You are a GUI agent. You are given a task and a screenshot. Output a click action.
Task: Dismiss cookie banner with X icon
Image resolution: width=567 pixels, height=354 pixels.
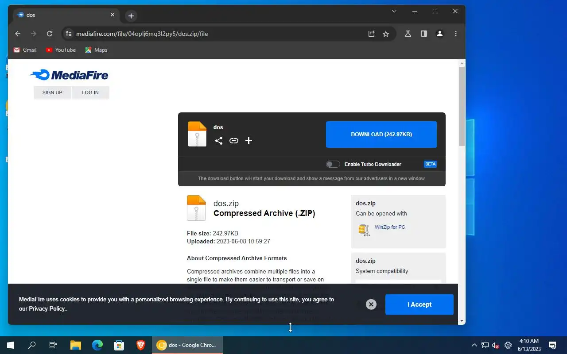(x=371, y=304)
